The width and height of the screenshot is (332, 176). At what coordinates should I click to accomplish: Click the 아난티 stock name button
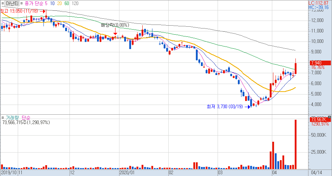tap(12, 3)
